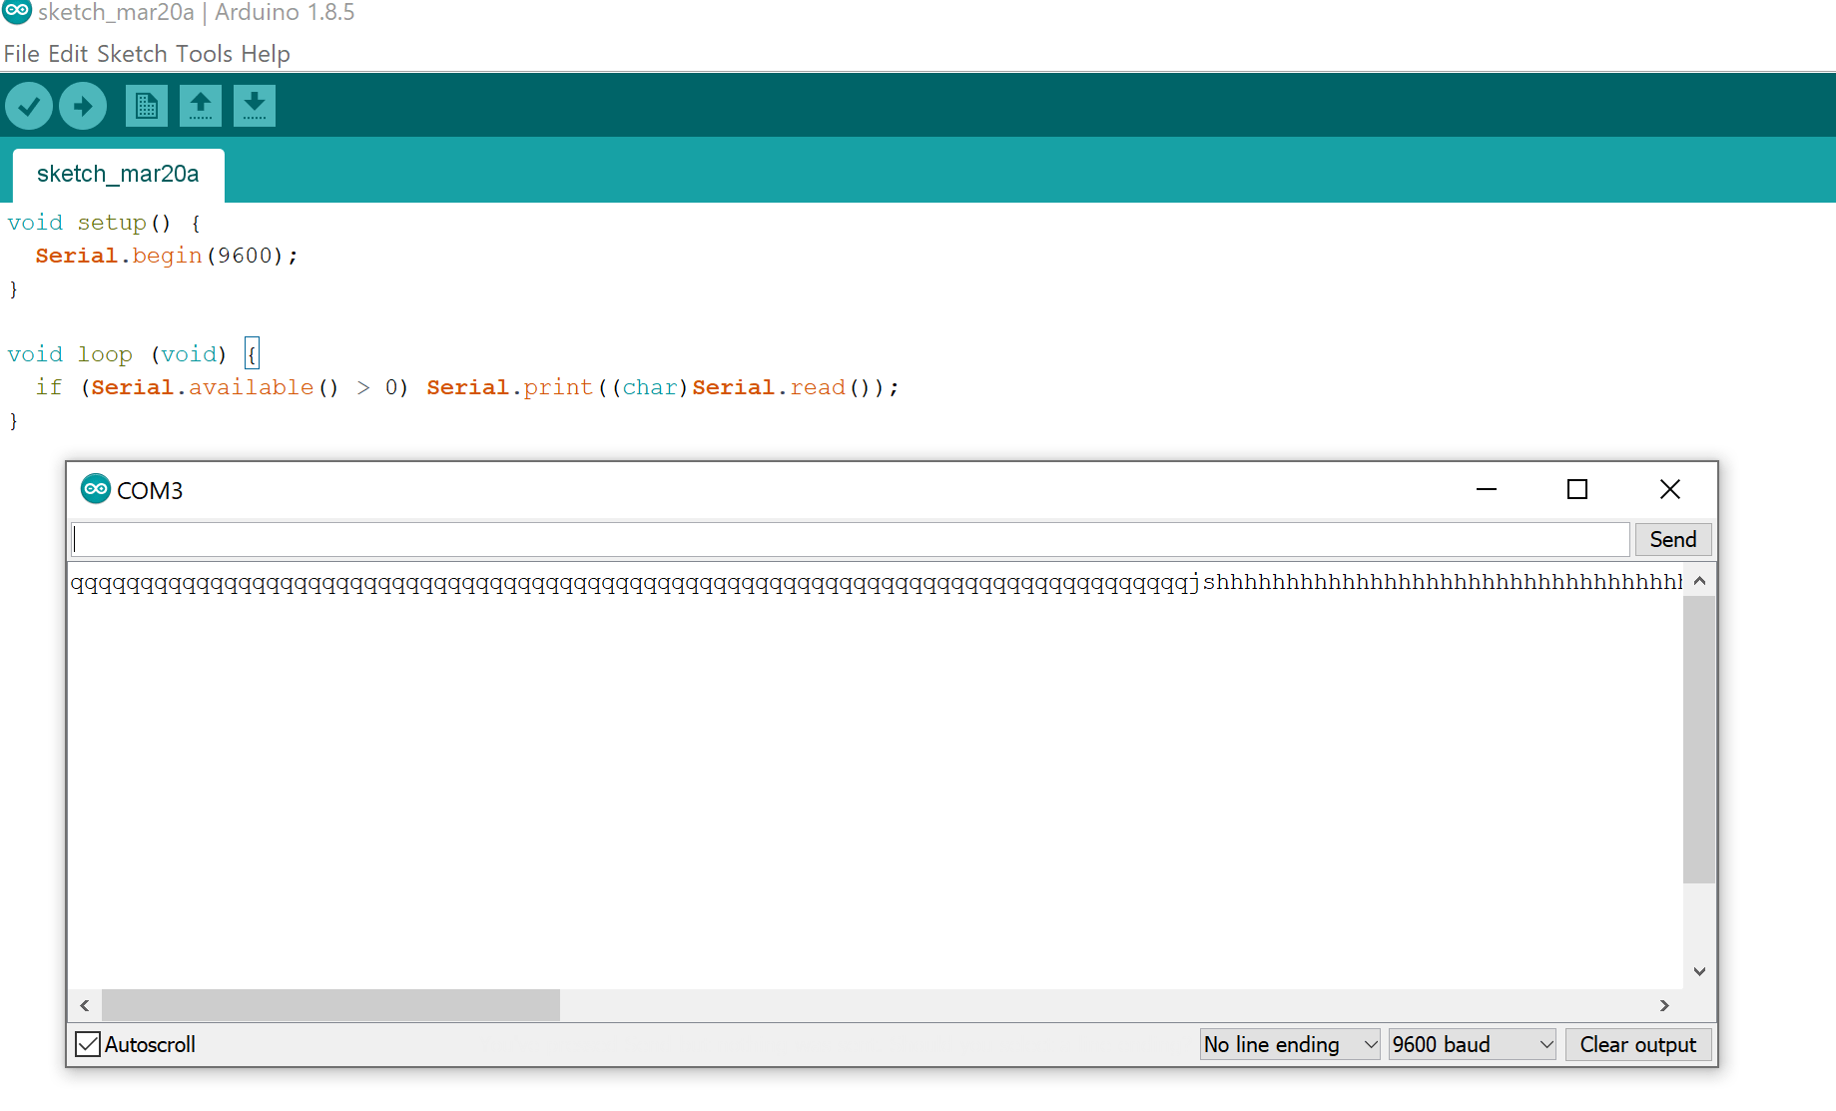
Task: Click Serial.print in the loop code
Action: [510, 387]
